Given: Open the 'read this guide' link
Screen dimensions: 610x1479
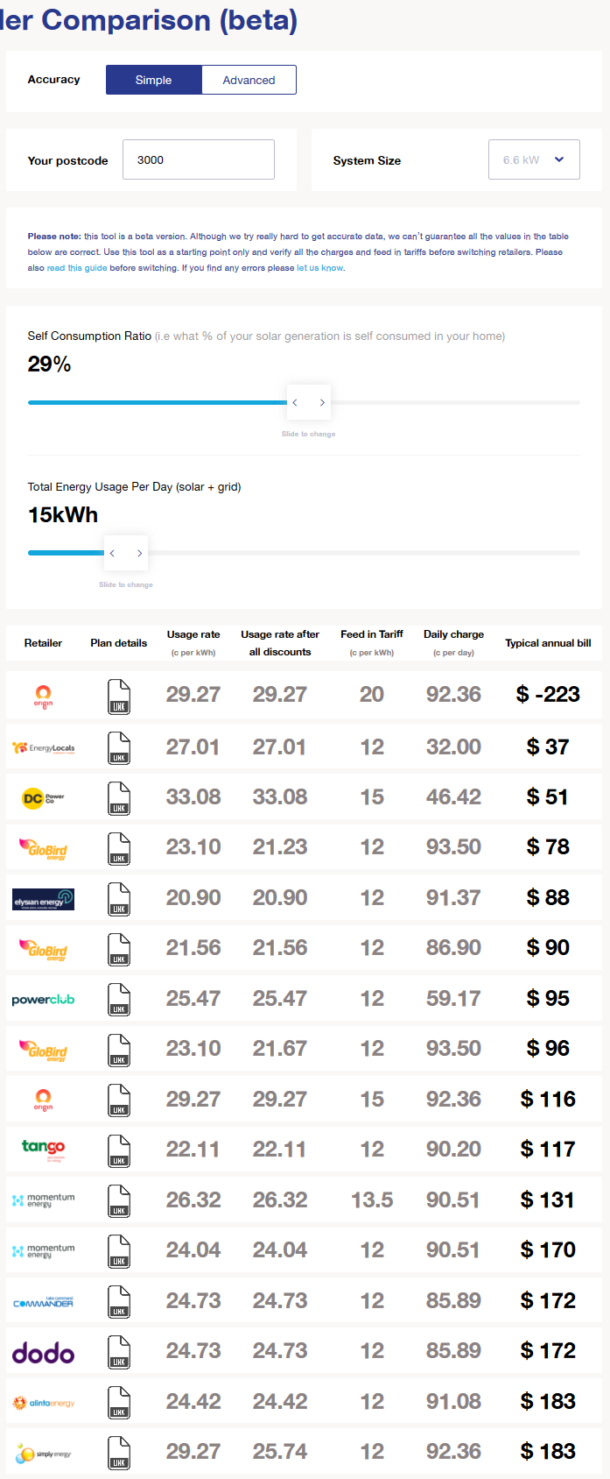Looking at the screenshot, I should pos(77,268).
